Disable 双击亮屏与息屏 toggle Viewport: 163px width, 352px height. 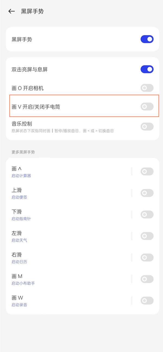click(147, 69)
